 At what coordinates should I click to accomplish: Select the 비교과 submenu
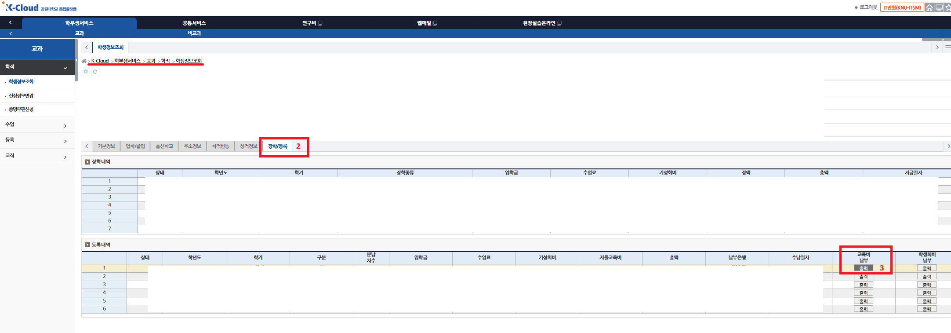coord(194,33)
